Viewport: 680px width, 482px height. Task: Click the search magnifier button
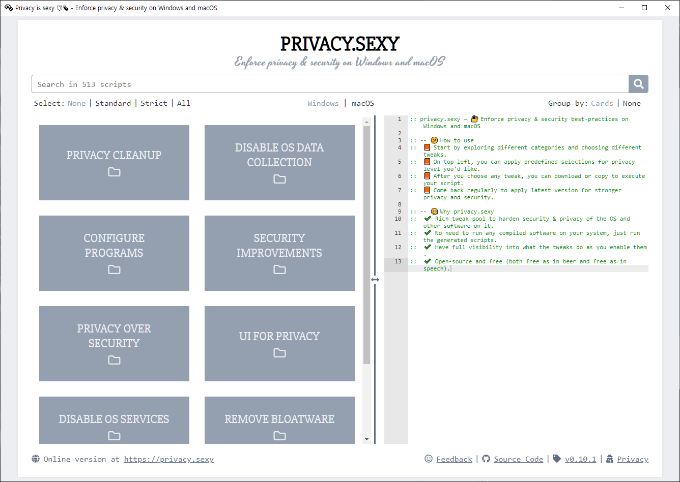pos(638,84)
